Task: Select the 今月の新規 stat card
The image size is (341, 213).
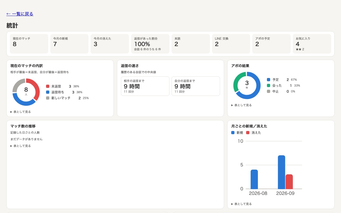Action: (x=69, y=44)
